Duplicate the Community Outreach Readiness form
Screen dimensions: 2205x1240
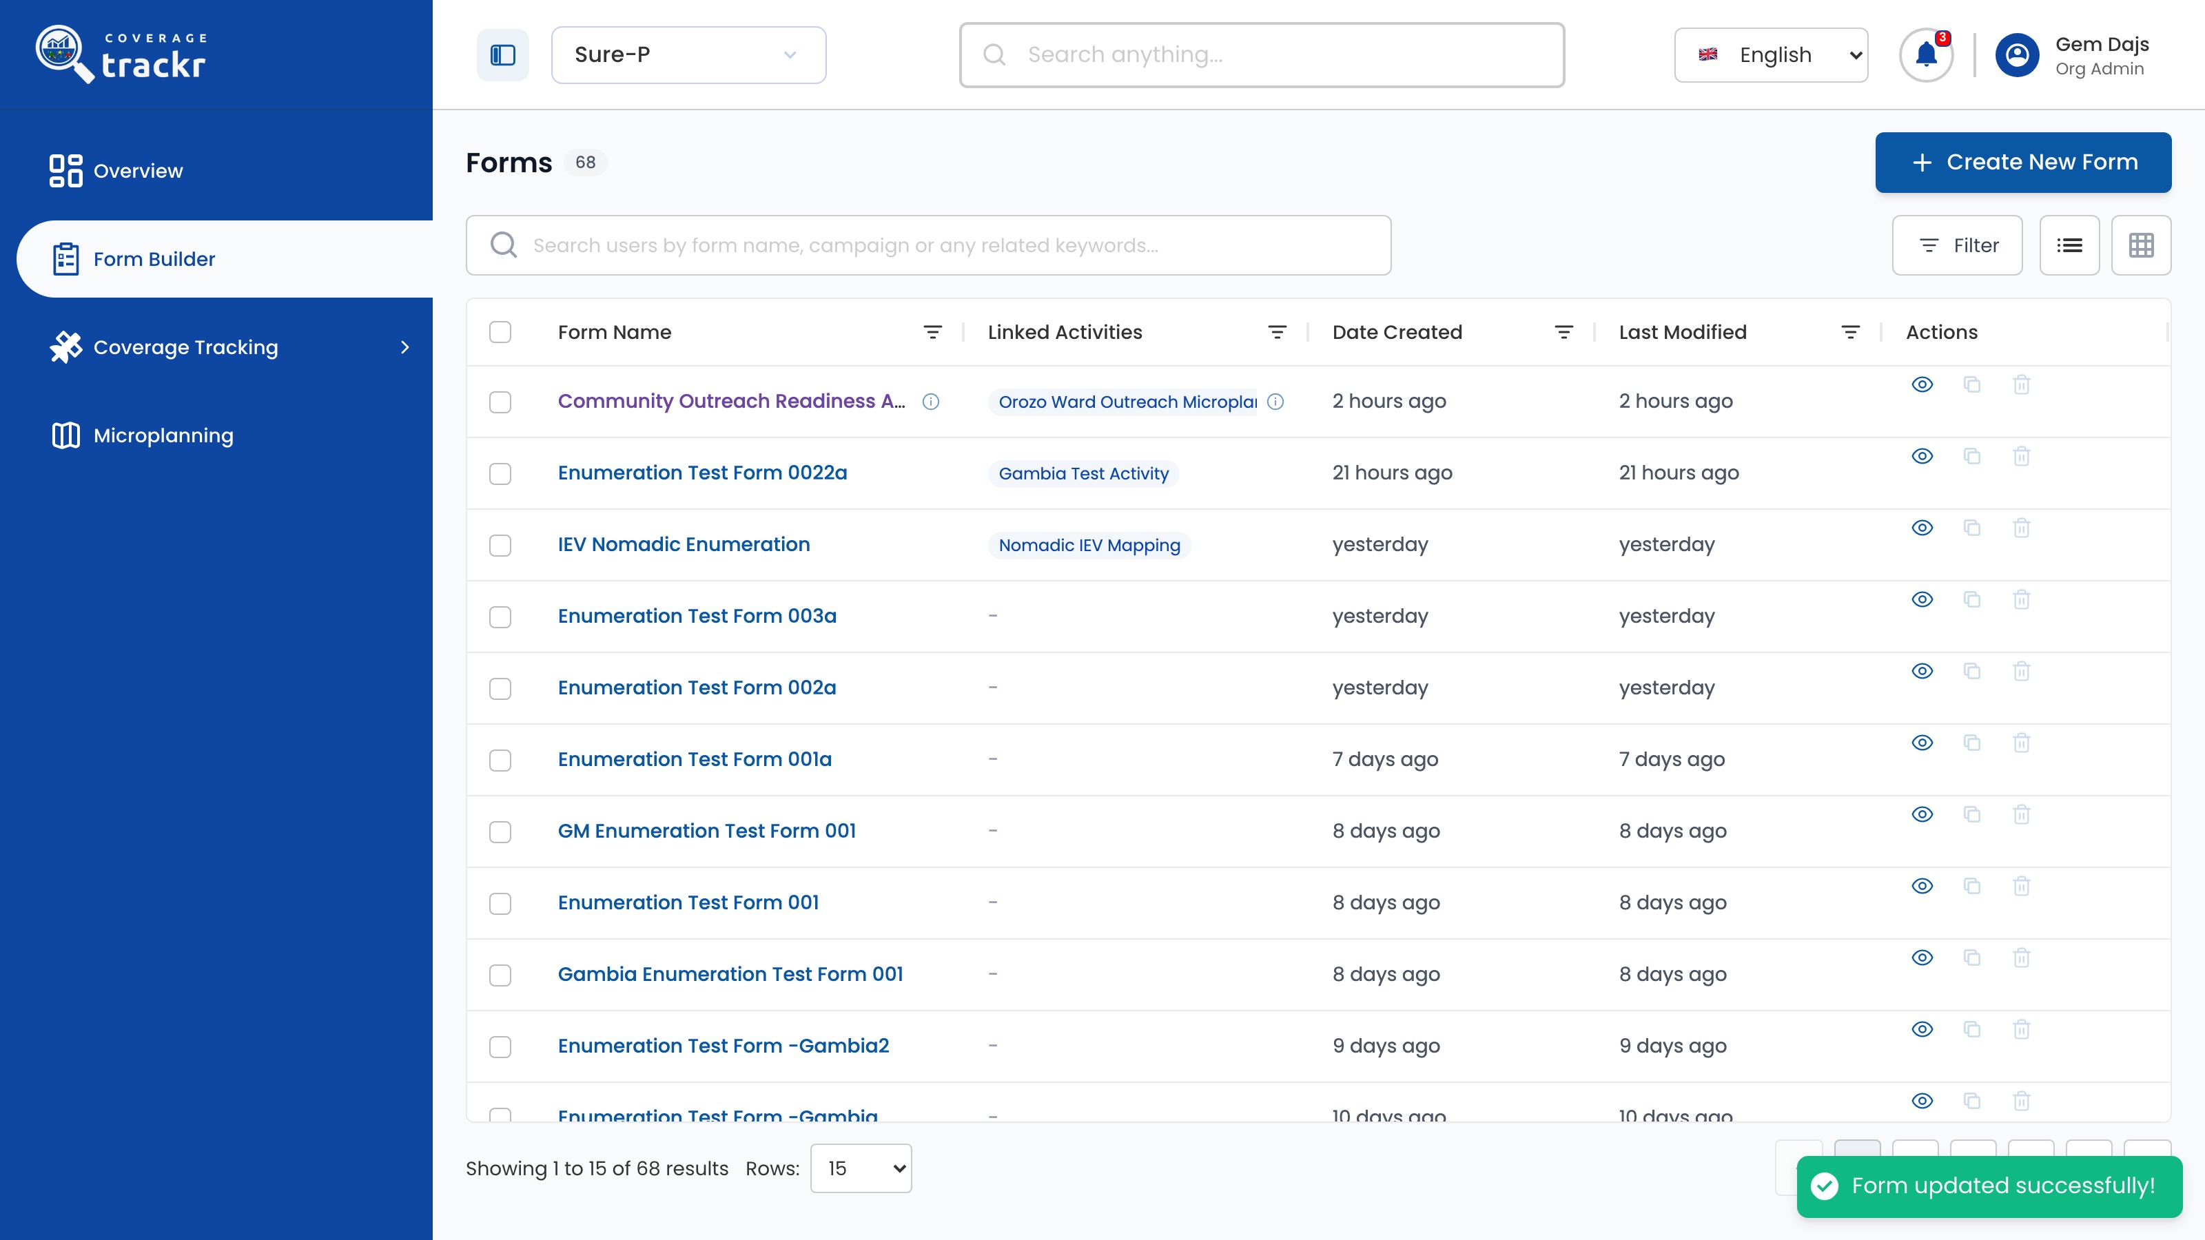(1972, 384)
